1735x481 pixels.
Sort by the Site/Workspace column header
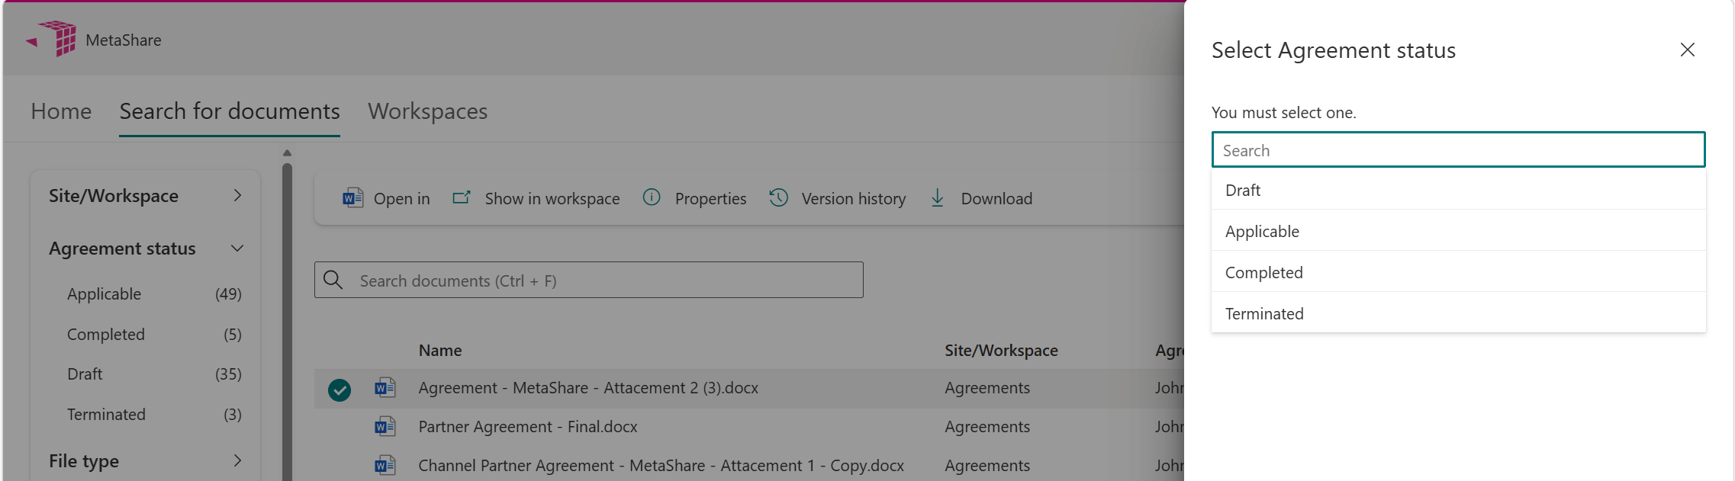pos(1001,351)
